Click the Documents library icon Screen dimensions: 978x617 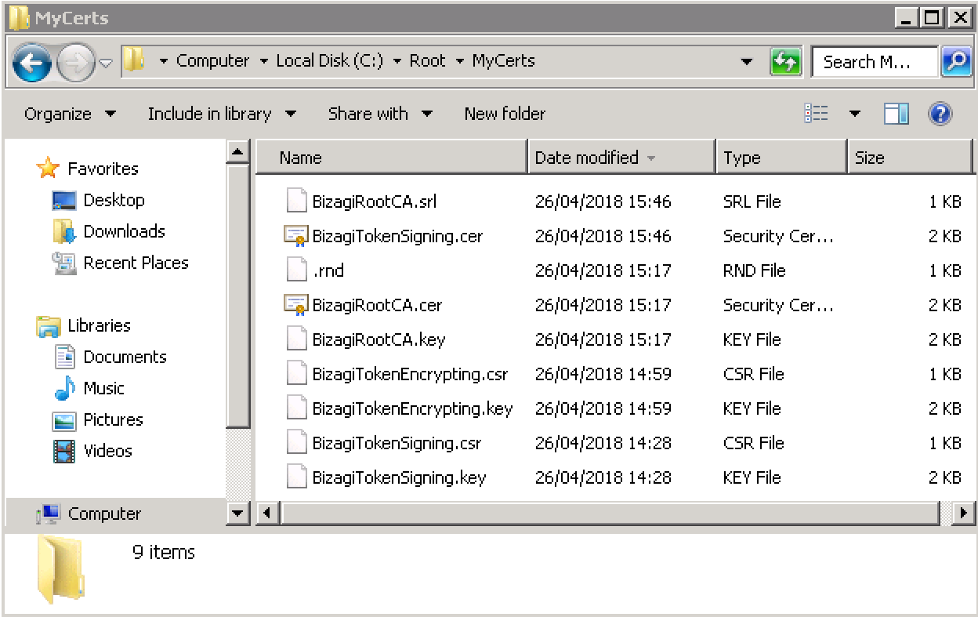tap(64, 357)
